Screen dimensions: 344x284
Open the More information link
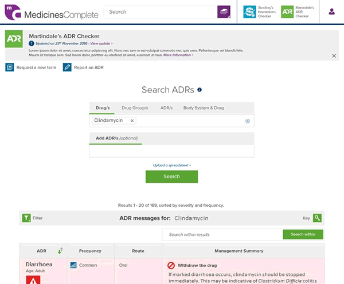tap(178, 55)
